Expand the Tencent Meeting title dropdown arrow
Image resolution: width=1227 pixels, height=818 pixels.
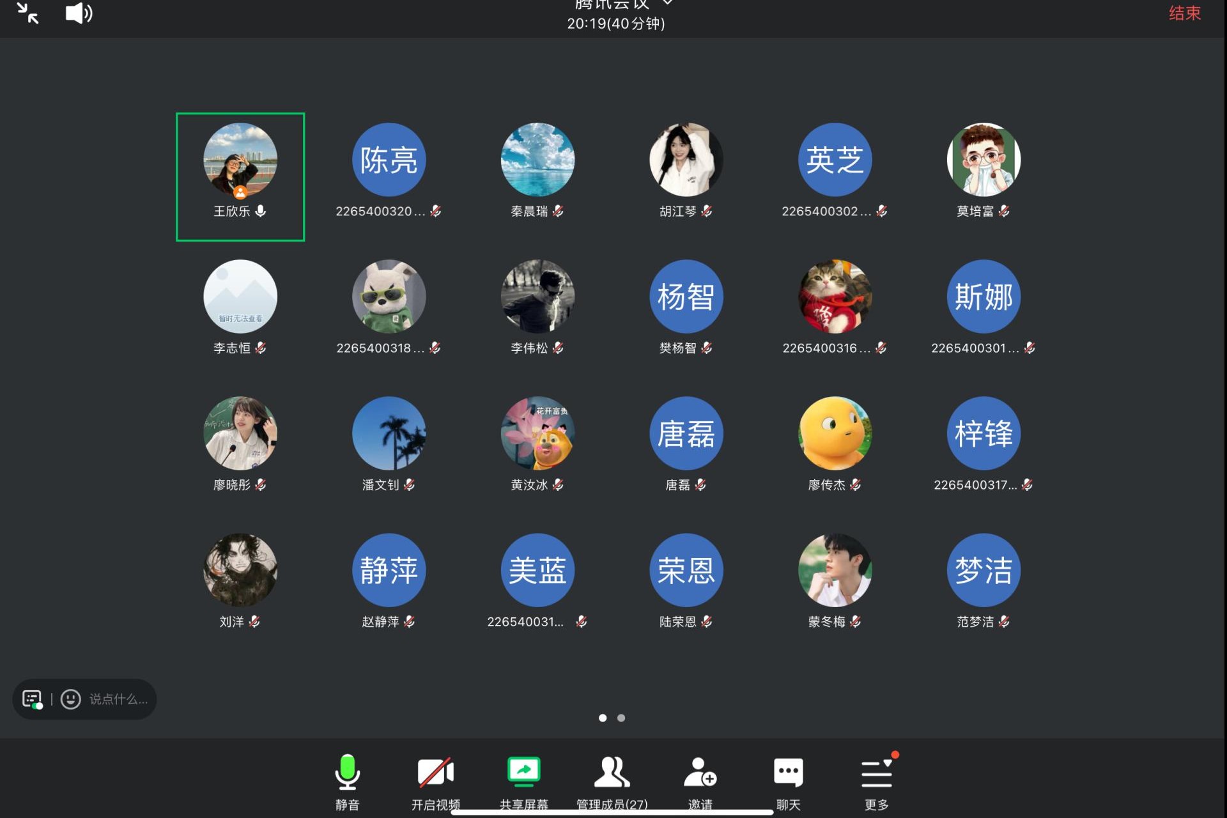coord(667,3)
